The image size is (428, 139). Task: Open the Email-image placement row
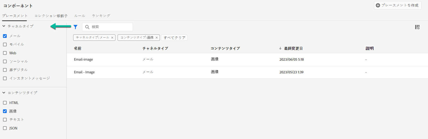[84, 60]
